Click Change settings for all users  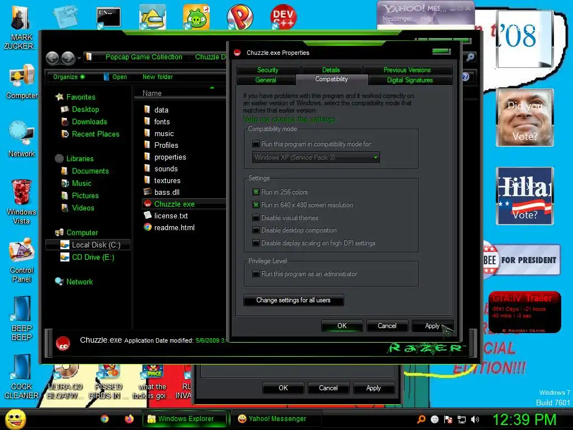tap(293, 300)
